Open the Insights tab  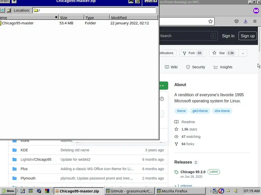(223, 67)
